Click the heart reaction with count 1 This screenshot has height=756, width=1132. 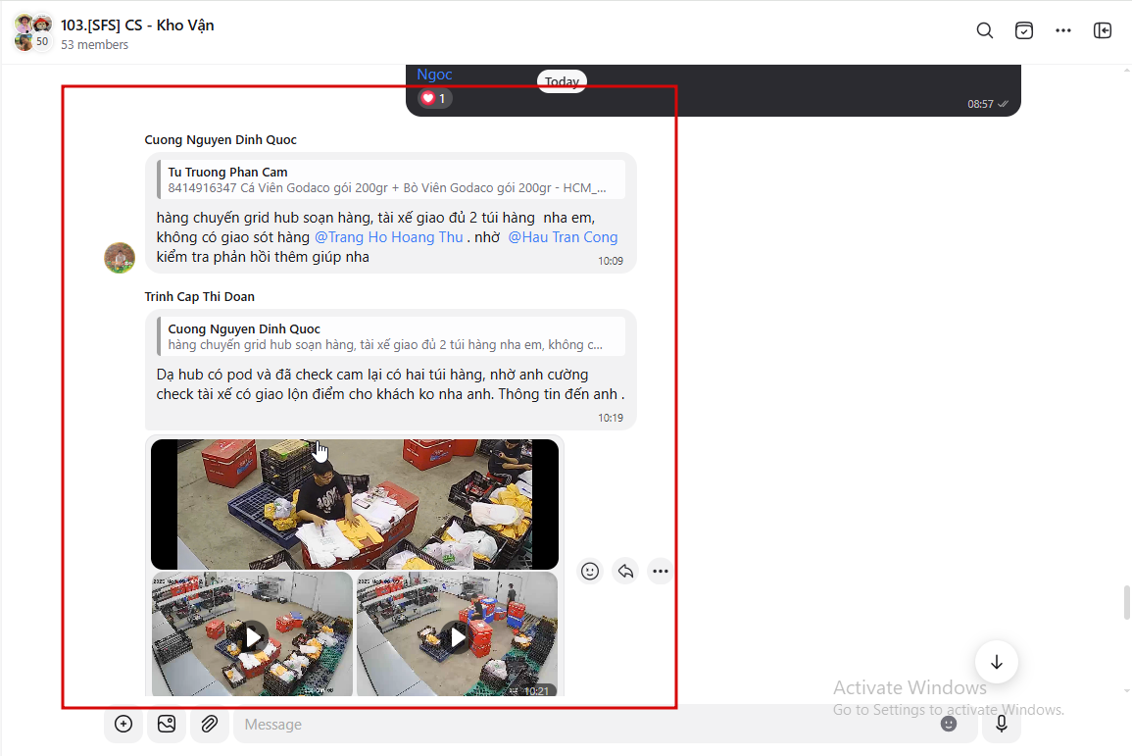(x=434, y=98)
